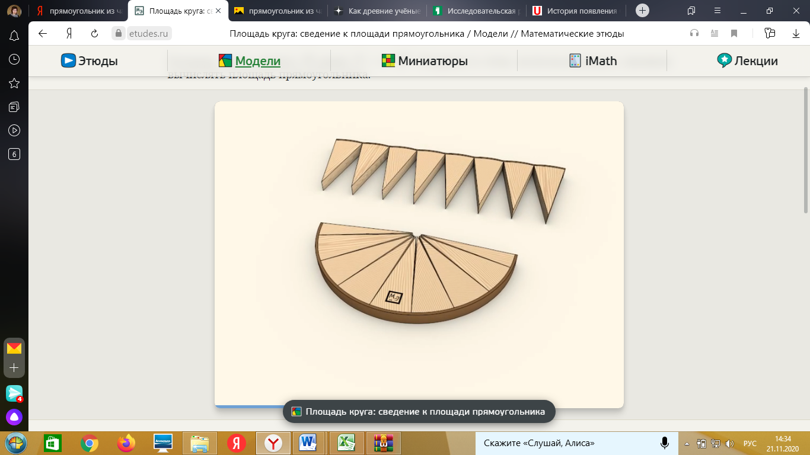Open the bookmarks star in the sidebar
This screenshot has width=810, height=455.
coord(14,83)
